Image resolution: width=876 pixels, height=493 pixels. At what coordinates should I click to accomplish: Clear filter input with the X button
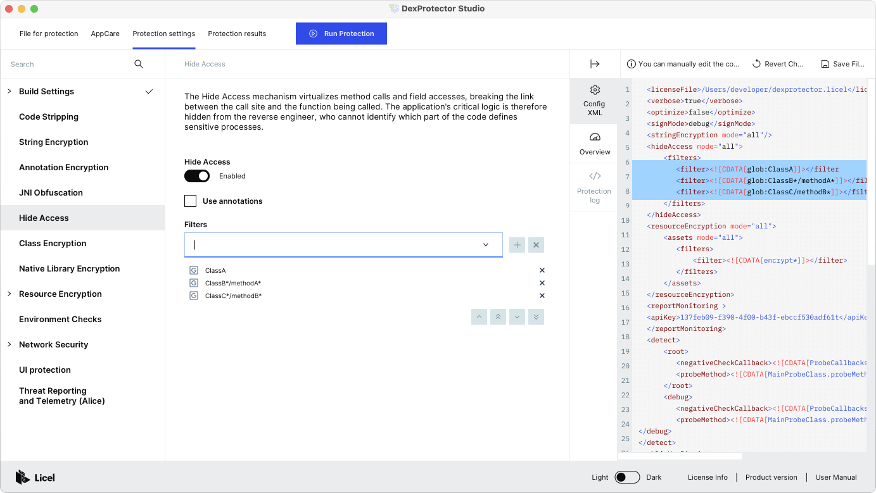click(536, 245)
